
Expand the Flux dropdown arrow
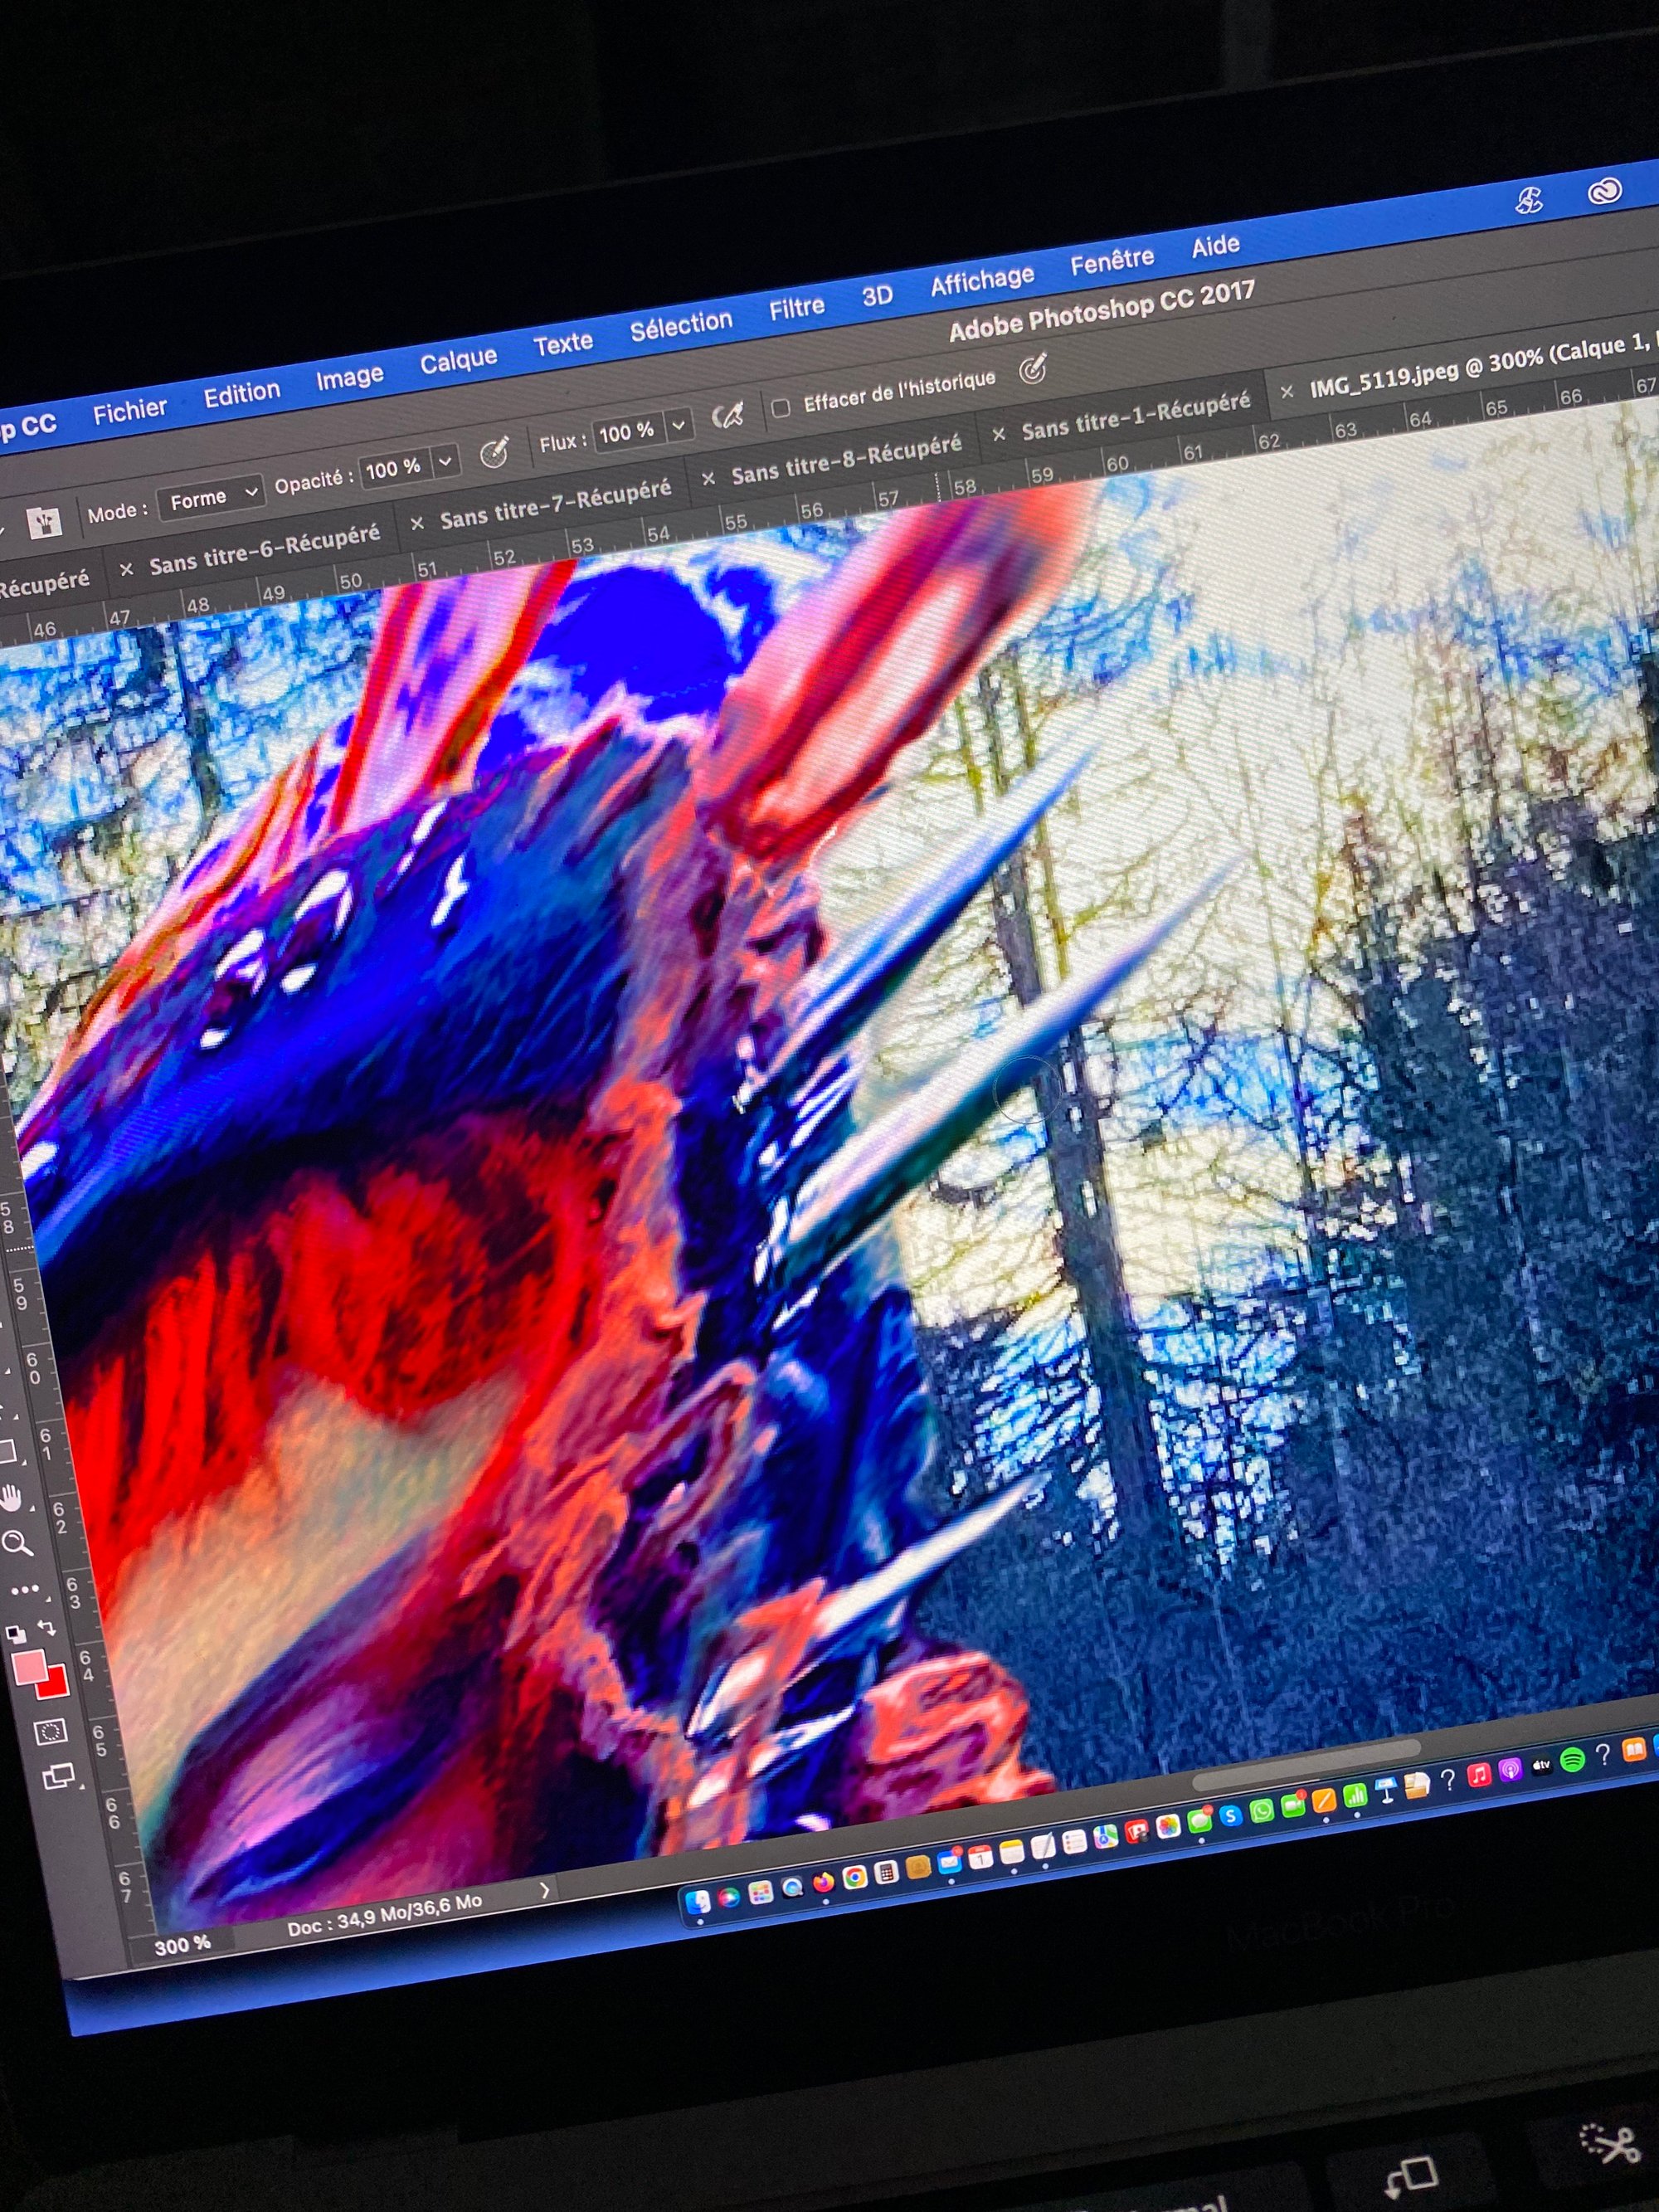click(x=678, y=425)
